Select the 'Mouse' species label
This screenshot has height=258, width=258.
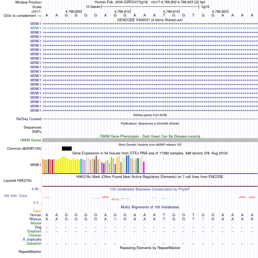(36, 223)
